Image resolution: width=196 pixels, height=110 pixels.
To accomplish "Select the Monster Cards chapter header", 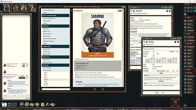I will [x=55, y=46].
